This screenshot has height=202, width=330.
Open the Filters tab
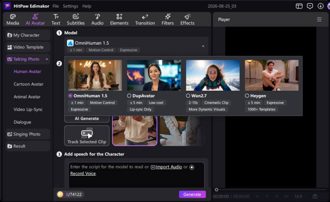(x=167, y=19)
